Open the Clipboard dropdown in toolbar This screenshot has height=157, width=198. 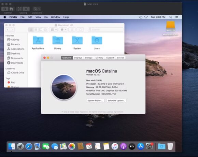37,9
